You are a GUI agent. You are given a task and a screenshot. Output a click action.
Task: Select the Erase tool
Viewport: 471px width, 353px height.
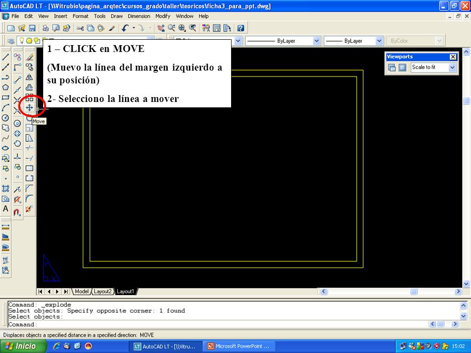click(29, 57)
